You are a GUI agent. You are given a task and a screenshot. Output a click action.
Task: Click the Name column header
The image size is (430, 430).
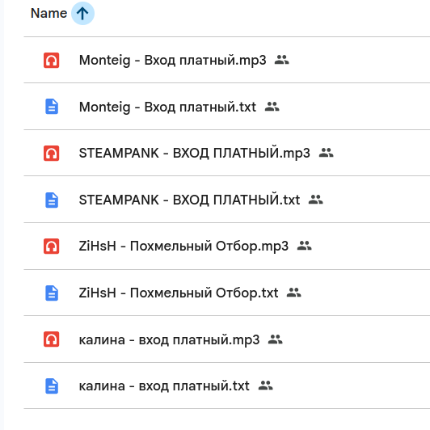coord(48,13)
